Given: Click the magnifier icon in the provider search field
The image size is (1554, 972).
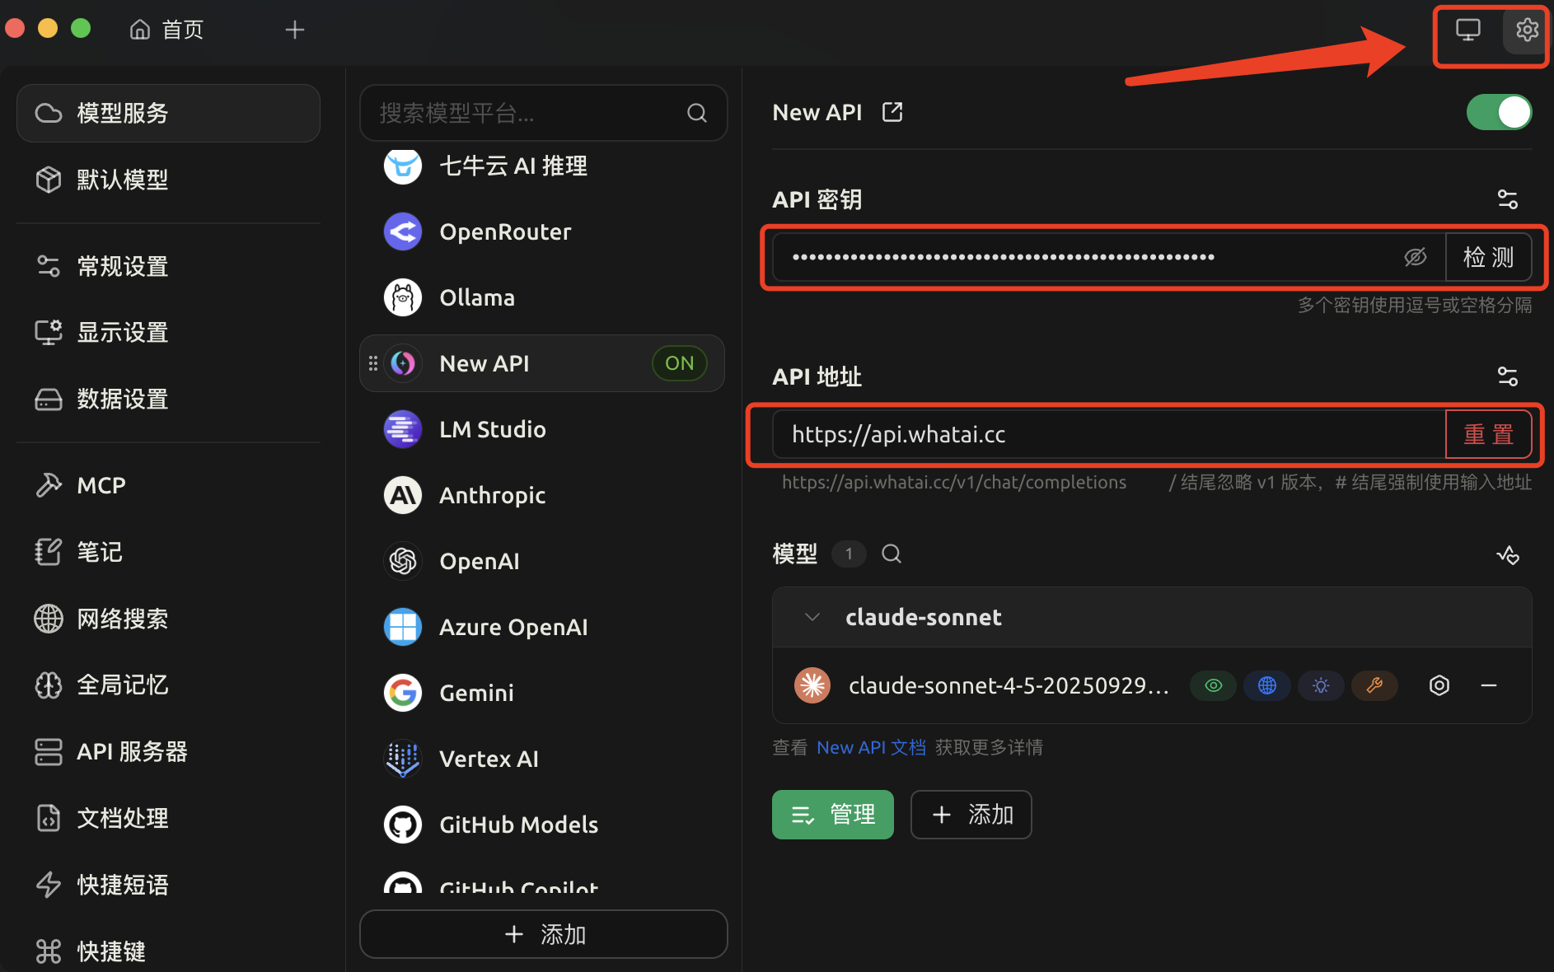Looking at the screenshot, I should click(696, 113).
